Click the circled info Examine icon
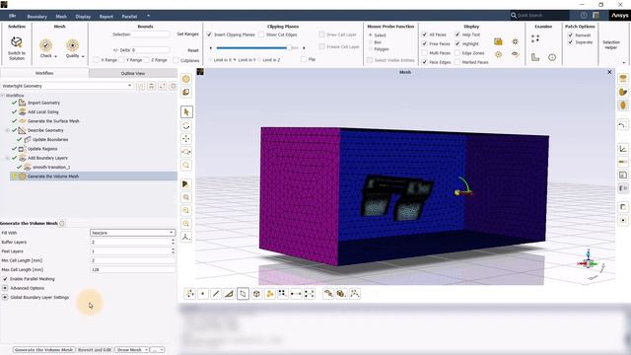The width and height of the screenshot is (631, 355). click(552, 57)
